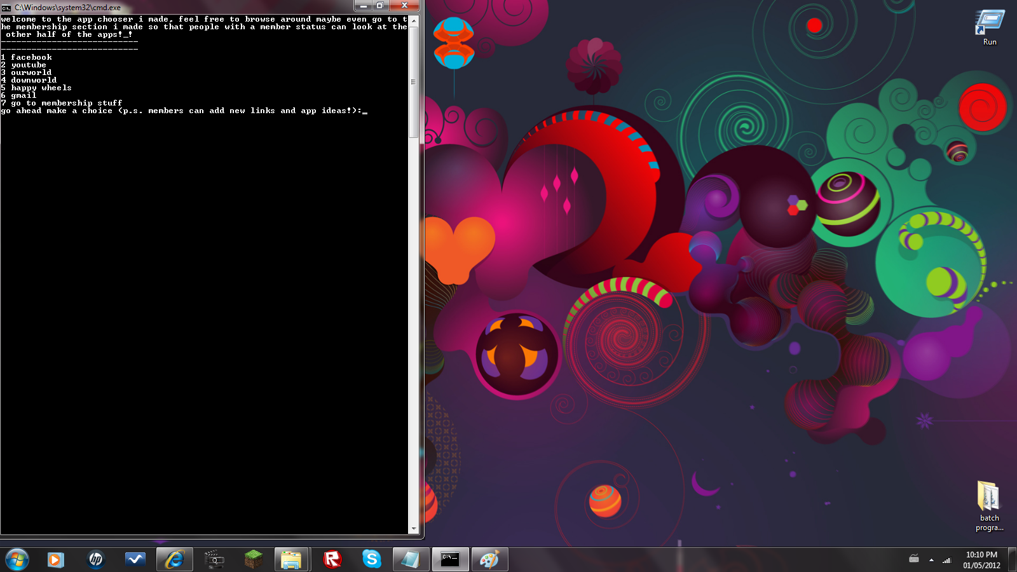Open the tray keyboard input icon

pyautogui.click(x=914, y=559)
